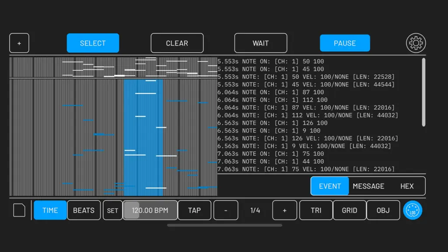Open the settings gear icon
The width and height of the screenshot is (448, 252).
pyautogui.click(x=416, y=43)
